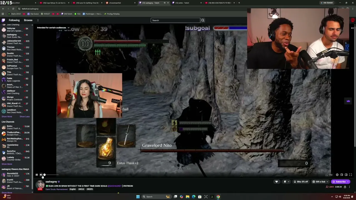Viewport: 356px width, 200px height.
Task: Open the Gift a Sub dropdown
Action: (x=320, y=182)
